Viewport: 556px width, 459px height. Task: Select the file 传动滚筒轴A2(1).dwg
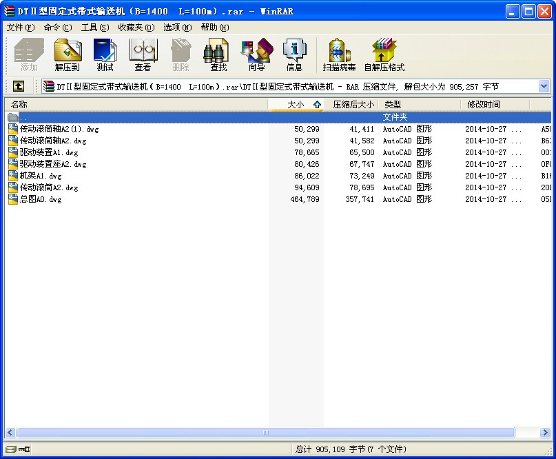tap(59, 129)
